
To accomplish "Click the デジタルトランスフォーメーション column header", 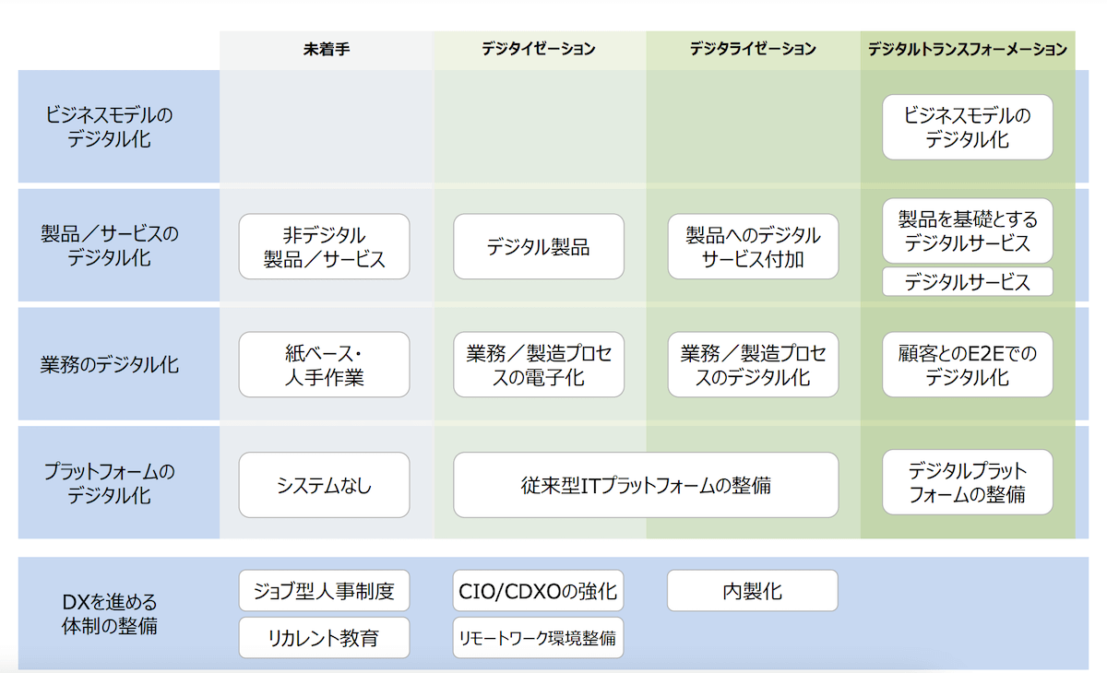I will pyautogui.click(x=967, y=49).
